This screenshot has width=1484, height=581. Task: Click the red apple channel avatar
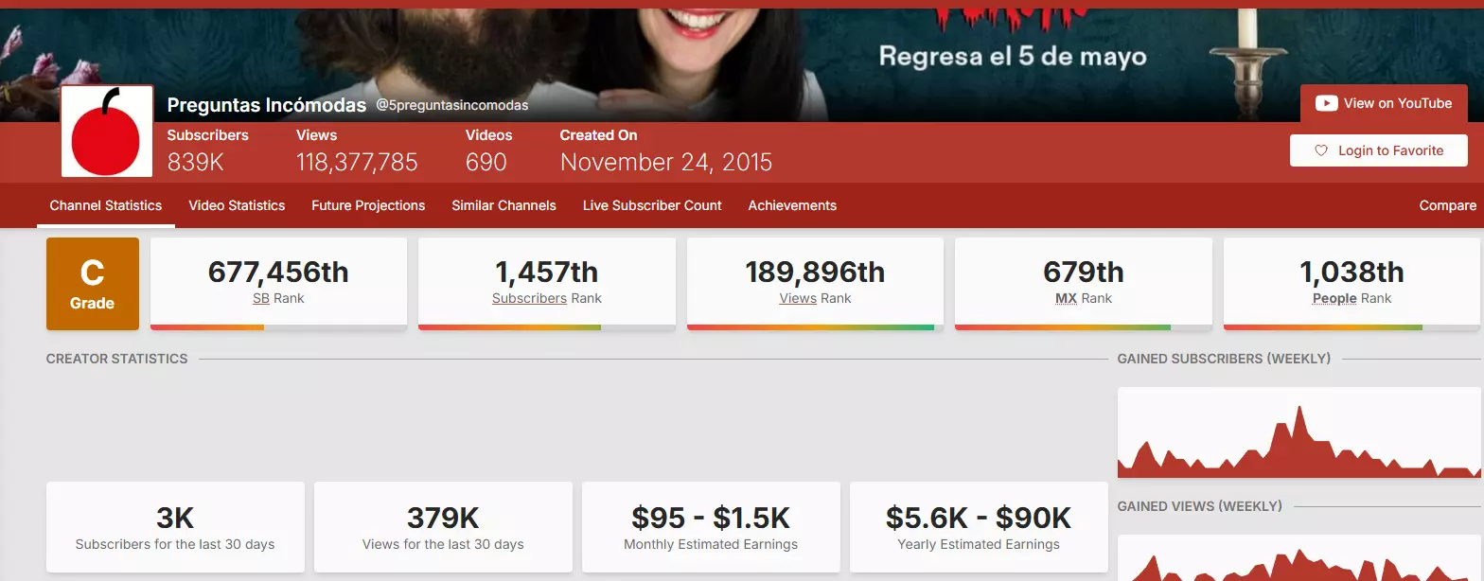tap(107, 131)
